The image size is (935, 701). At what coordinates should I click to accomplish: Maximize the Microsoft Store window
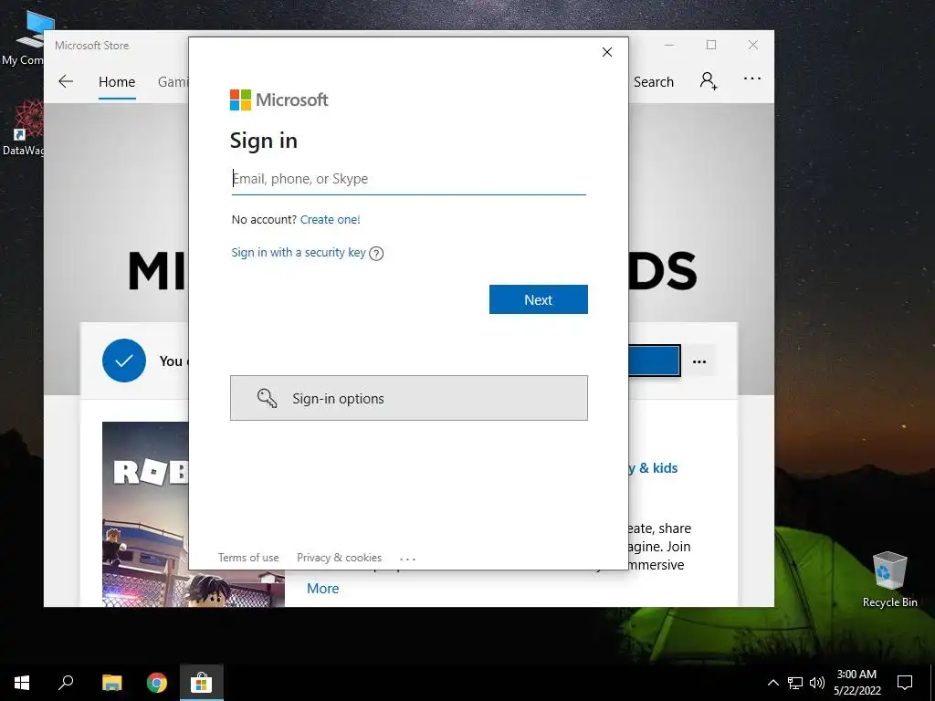(710, 46)
